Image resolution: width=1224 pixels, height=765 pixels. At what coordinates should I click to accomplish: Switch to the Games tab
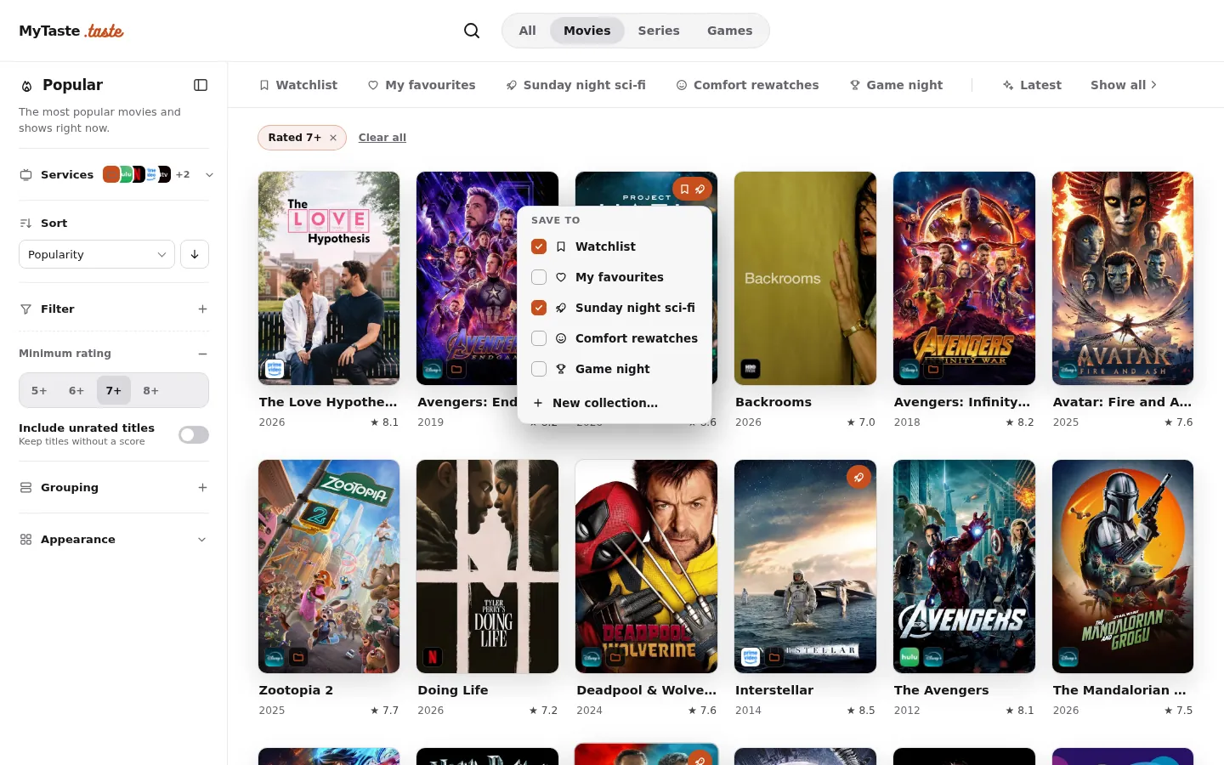(730, 31)
